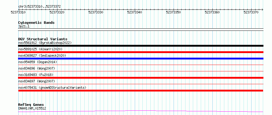The width and height of the screenshot is (272, 115).
Task: Click ruler position 52373320
Action: tap(57, 12)
